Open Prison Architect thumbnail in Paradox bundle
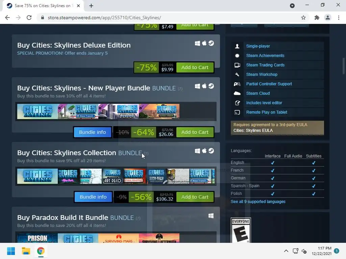346x259 pixels. (38, 238)
